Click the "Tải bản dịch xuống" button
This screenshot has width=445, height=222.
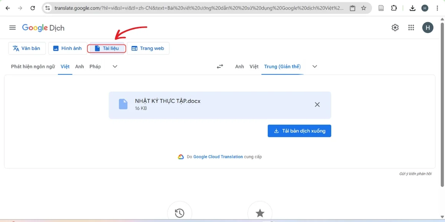pos(299,131)
